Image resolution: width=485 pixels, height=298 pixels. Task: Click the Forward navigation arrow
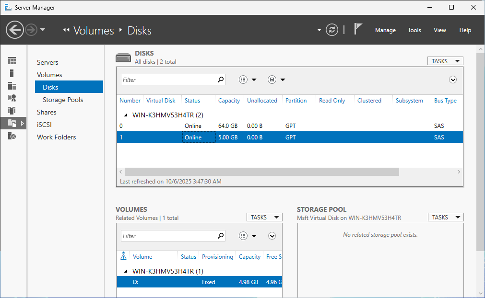pyautogui.click(x=31, y=30)
